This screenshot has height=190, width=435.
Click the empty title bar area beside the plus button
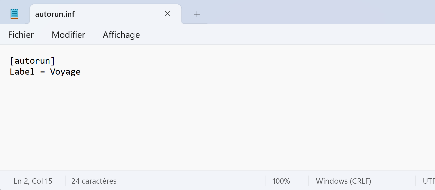click(305, 12)
